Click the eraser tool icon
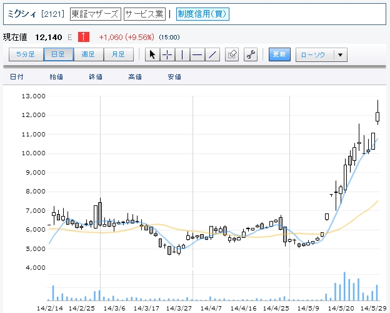 232,54
